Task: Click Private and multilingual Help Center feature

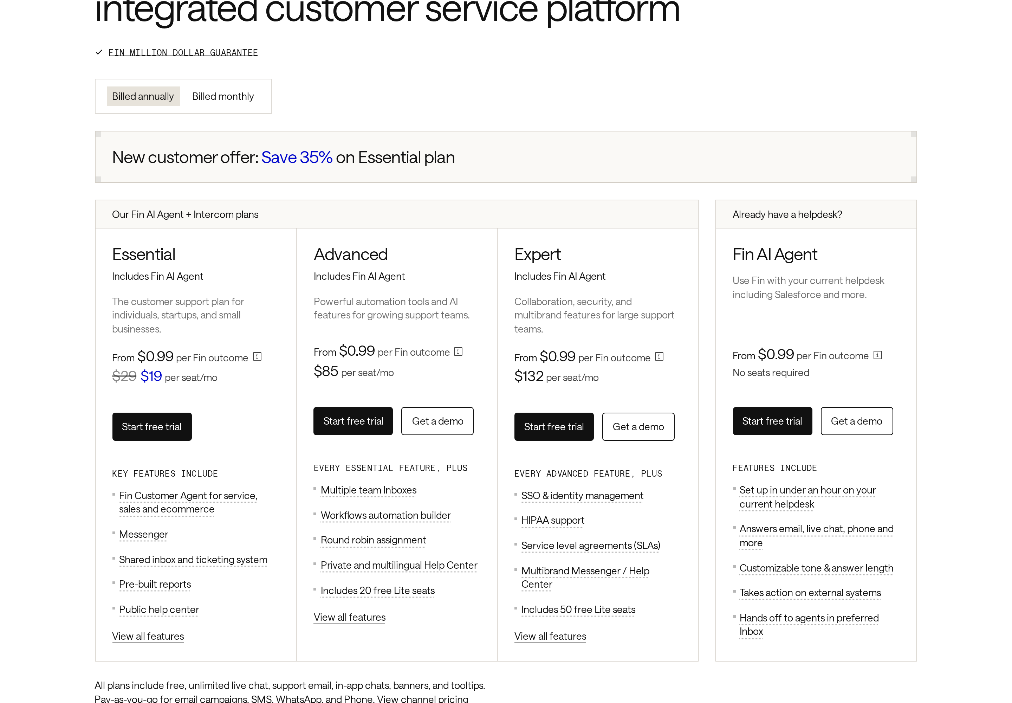Action: (398, 565)
